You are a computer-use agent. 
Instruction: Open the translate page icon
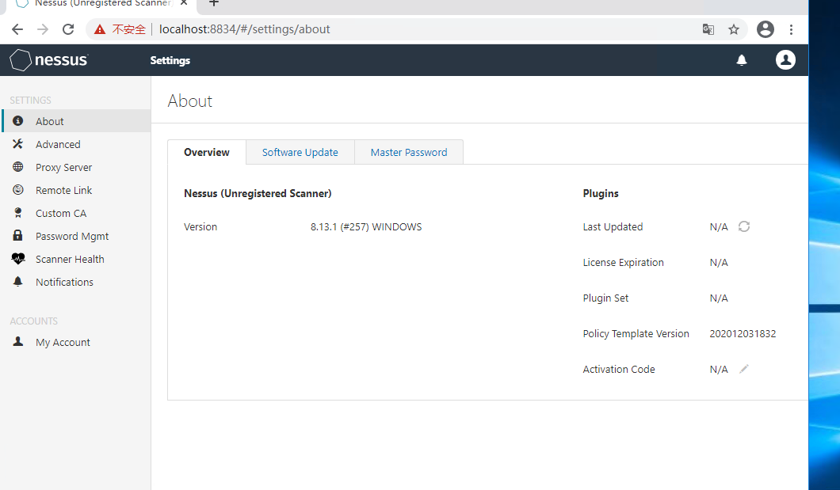click(x=708, y=29)
